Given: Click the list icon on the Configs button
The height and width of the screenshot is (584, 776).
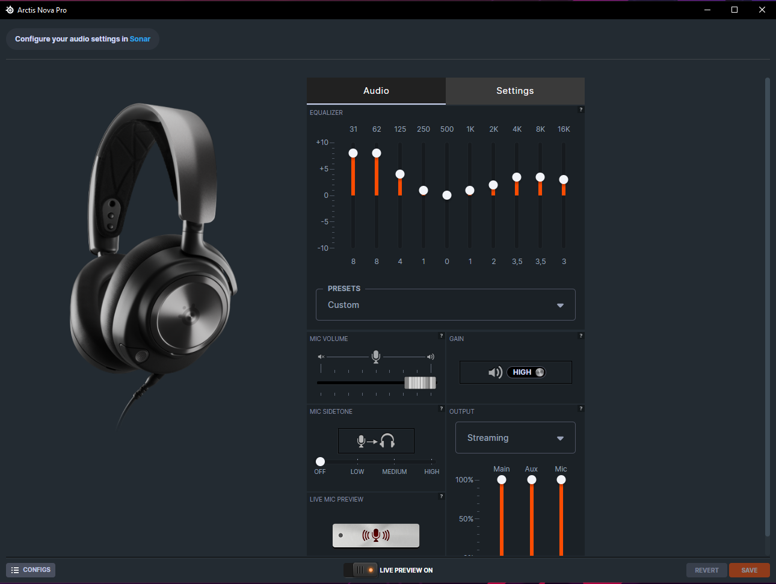Looking at the screenshot, I should pyautogui.click(x=15, y=570).
